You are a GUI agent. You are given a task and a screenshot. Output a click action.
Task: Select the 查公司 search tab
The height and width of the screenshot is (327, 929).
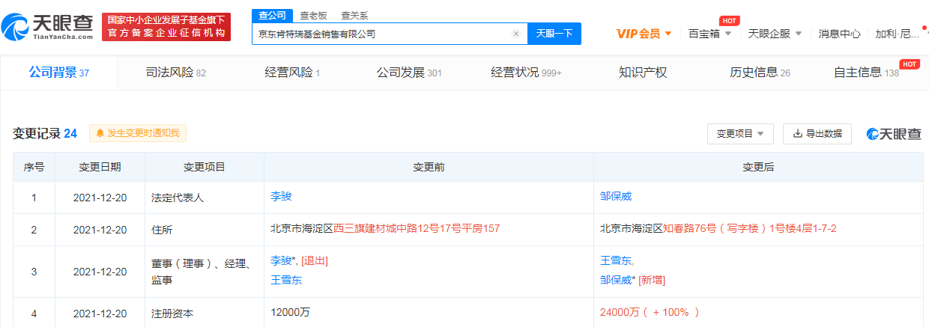pyautogui.click(x=271, y=15)
